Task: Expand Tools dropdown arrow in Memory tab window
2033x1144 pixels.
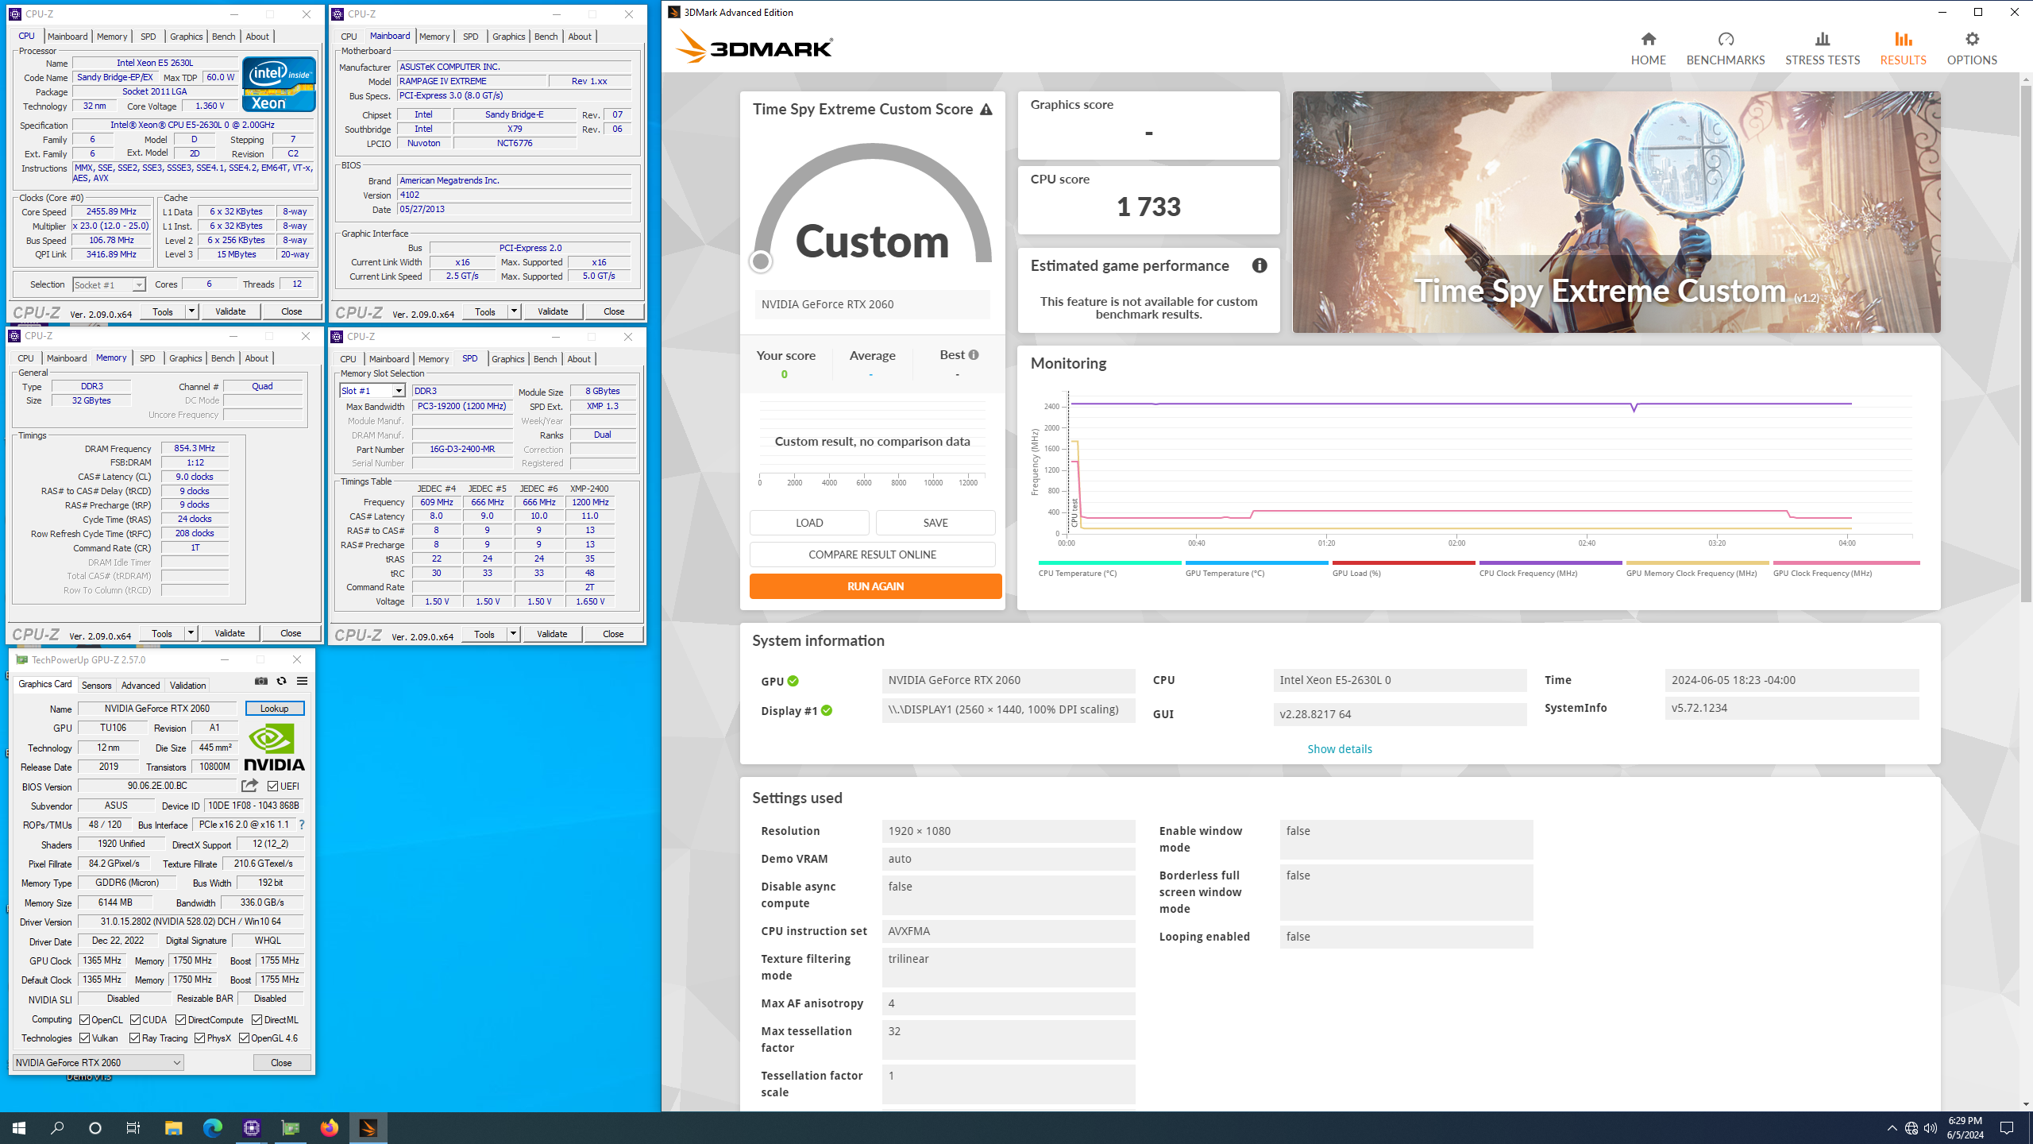Action: point(191,633)
